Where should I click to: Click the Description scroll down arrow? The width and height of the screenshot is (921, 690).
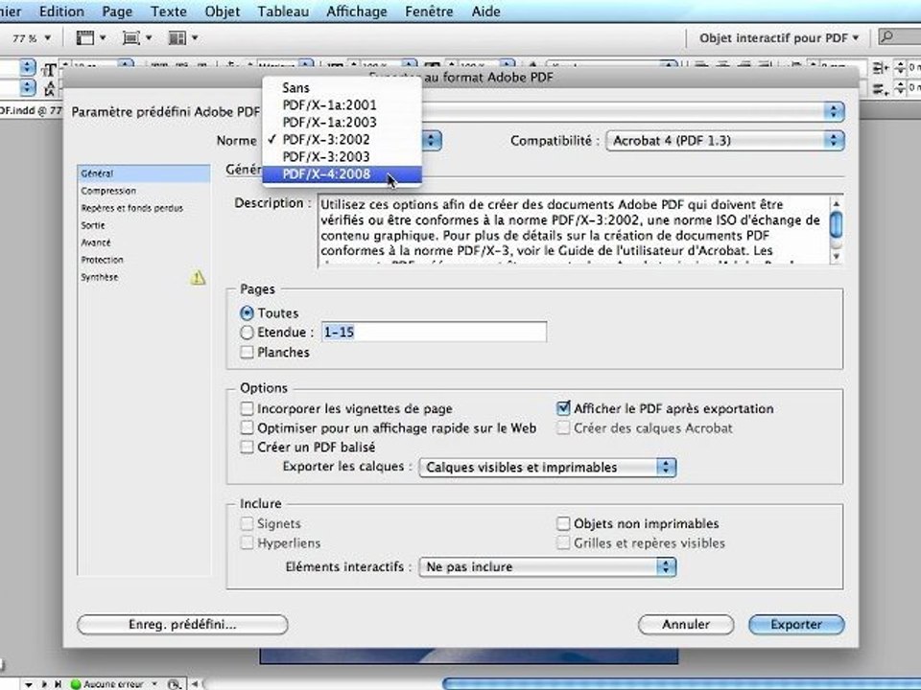pyautogui.click(x=837, y=257)
